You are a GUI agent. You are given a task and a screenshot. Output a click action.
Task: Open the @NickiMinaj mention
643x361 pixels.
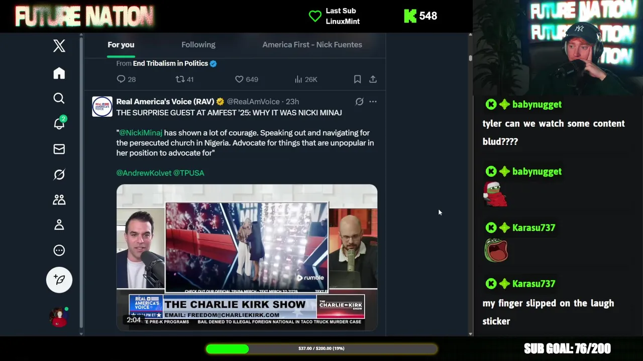(141, 133)
